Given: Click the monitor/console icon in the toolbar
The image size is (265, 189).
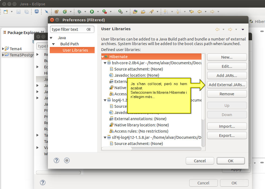Looking at the screenshot, I should (x=37, y=11).
